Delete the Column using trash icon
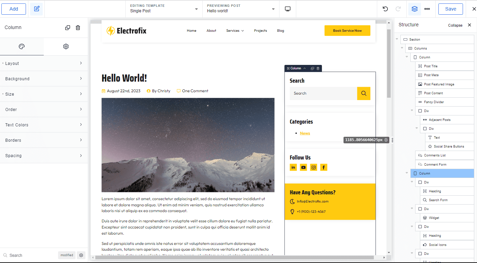The height and width of the screenshot is (263, 477). (78, 28)
